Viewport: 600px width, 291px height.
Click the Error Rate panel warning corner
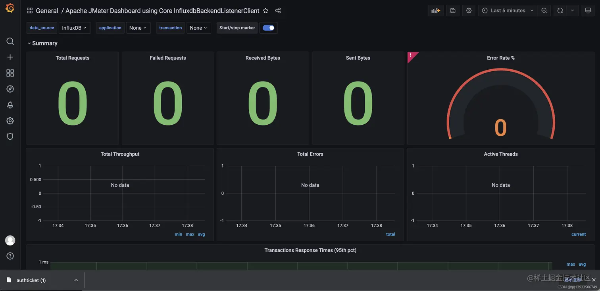click(x=412, y=56)
